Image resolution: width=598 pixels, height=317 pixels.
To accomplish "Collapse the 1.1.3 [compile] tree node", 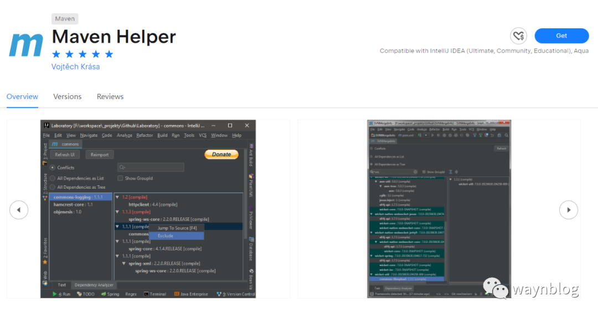I will pos(117,212).
